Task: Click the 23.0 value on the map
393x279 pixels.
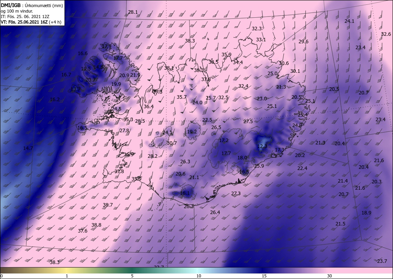Action: click(x=262, y=99)
